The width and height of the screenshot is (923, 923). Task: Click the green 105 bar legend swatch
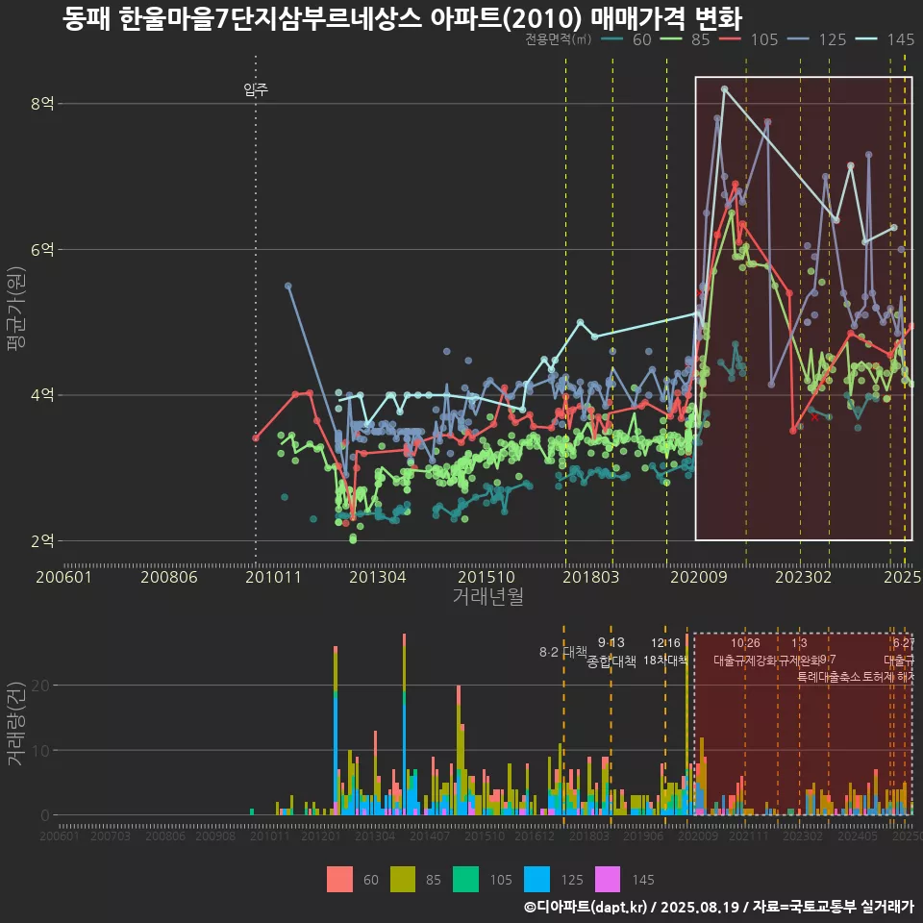(x=465, y=880)
